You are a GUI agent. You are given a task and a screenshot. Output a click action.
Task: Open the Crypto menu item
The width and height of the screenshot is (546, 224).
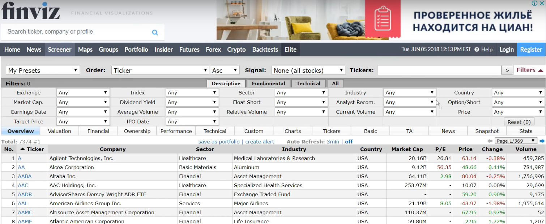pyautogui.click(x=236, y=49)
